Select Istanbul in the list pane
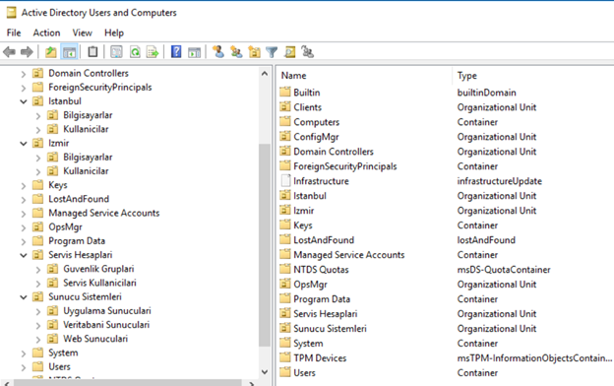This screenshot has height=386, width=614. pyautogui.click(x=310, y=196)
